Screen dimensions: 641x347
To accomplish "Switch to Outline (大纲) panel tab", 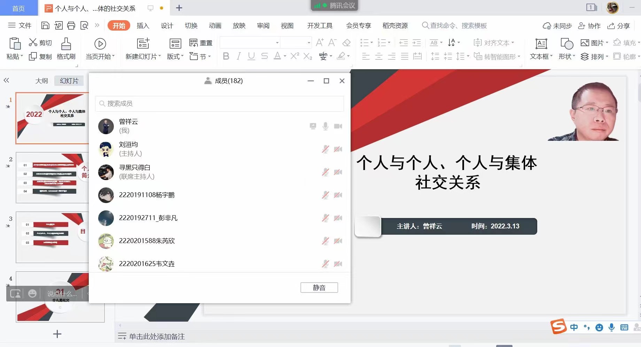I will pyautogui.click(x=41, y=81).
